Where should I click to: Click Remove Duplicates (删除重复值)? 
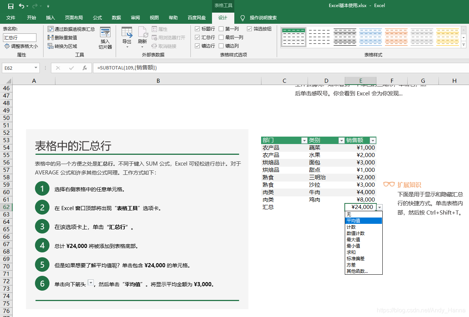tap(62, 37)
